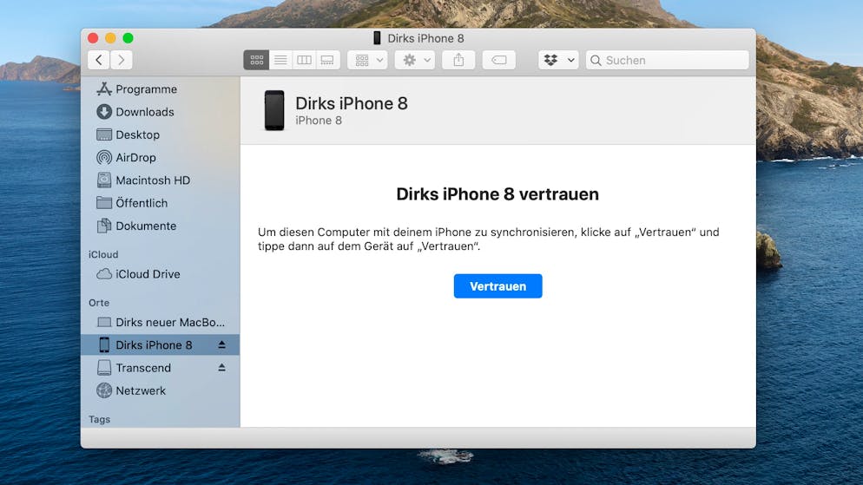
Task: Click the Programme app icon
Action: coord(104,88)
